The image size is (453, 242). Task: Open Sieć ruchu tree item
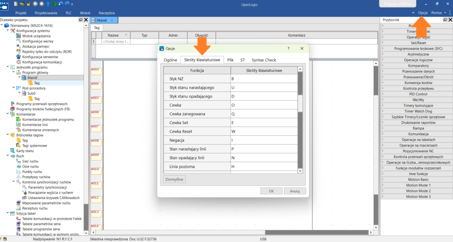coord(30,161)
